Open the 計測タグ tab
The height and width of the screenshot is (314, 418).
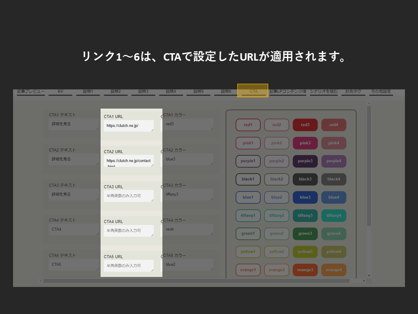[353, 92]
